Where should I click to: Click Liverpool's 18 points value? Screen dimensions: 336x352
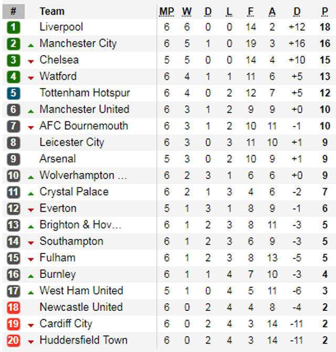pyautogui.click(x=325, y=27)
